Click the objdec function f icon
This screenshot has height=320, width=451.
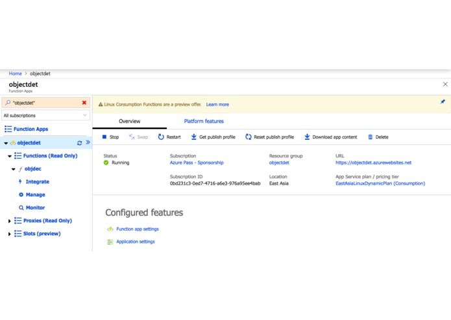[20, 169]
